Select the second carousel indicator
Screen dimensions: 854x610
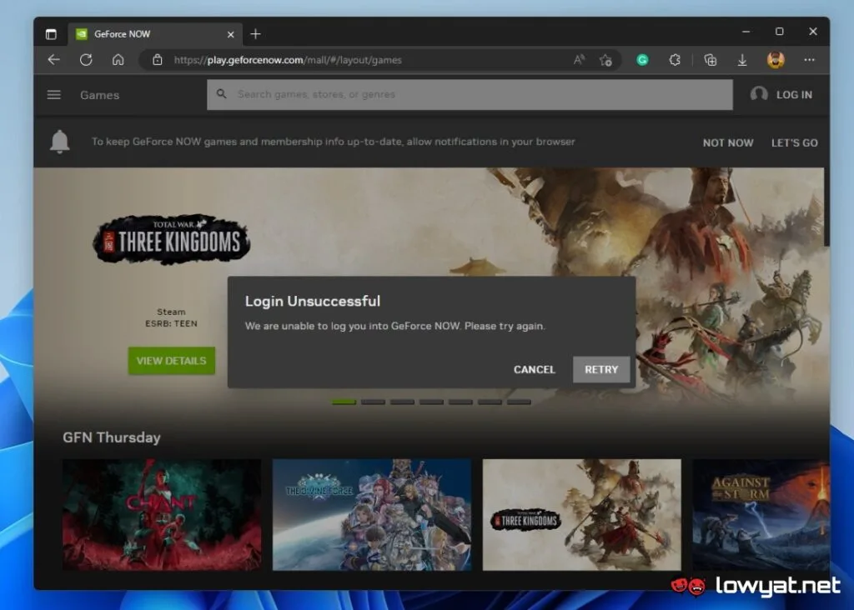coord(373,402)
